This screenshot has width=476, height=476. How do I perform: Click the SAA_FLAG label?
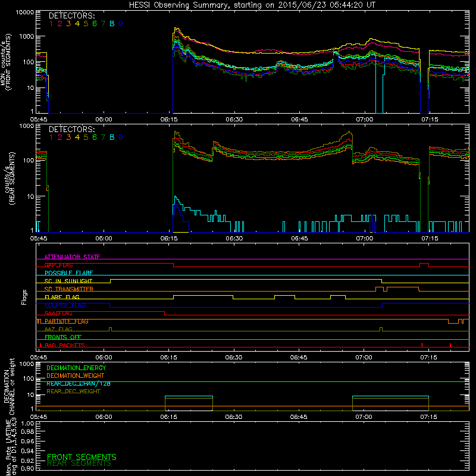coord(58,313)
